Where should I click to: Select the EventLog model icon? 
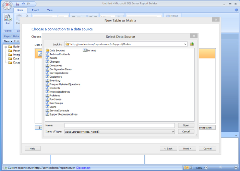tap(48, 80)
